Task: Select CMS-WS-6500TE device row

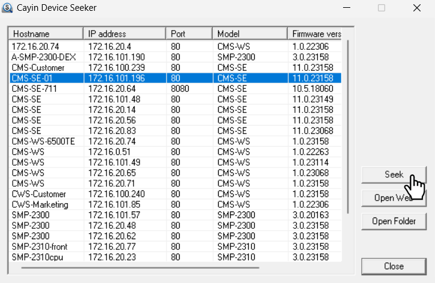Action: pyautogui.click(x=175, y=142)
